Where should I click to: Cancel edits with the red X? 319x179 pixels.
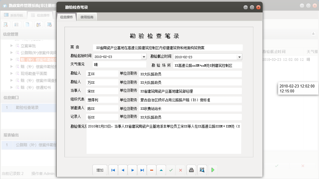pyautogui.click(x=180, y=170)
